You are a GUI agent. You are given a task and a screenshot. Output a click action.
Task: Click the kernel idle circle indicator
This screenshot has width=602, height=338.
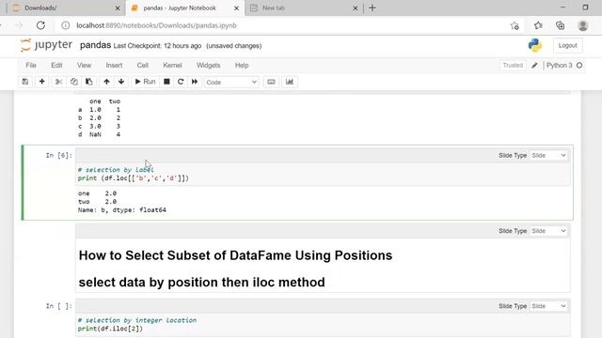[579, 65]
